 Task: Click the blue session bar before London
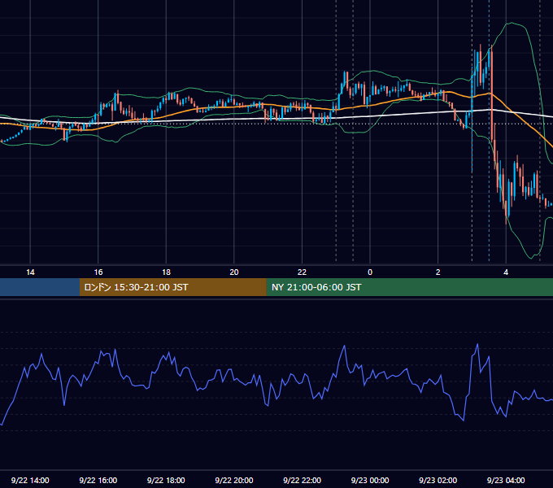click(x=40, y=287)
